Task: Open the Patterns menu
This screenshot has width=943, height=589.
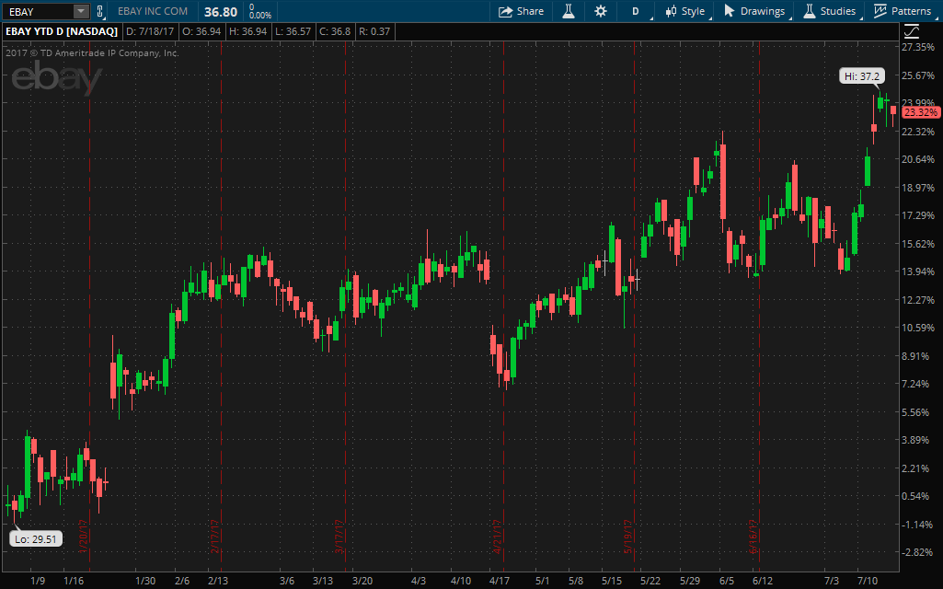Action: click(x=903, y=11)
